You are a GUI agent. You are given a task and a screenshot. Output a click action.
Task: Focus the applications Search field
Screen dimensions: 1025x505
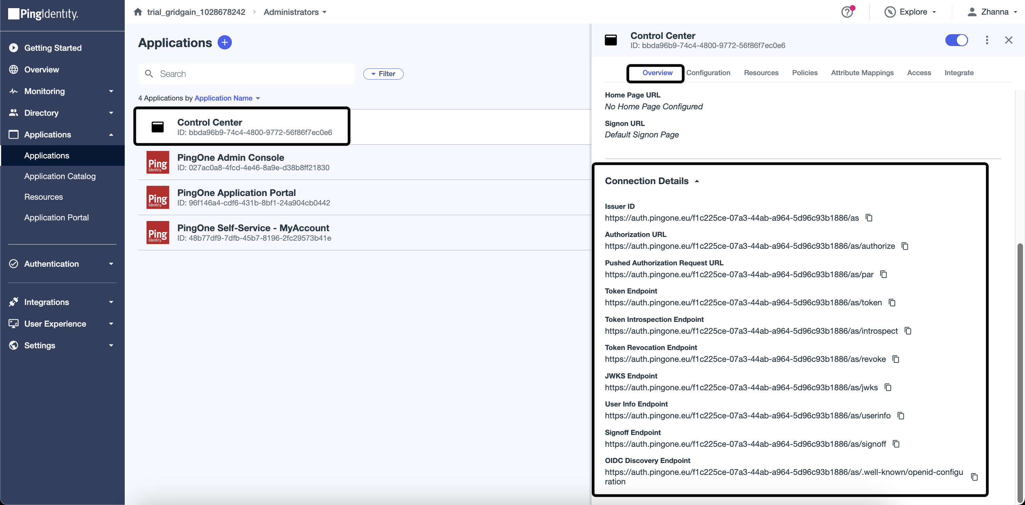pyautogui.click(x=246, y=74)
